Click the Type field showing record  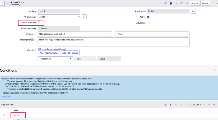[x=59, y=11]
